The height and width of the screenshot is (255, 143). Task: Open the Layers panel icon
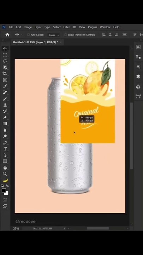click(x=138, y=76)
